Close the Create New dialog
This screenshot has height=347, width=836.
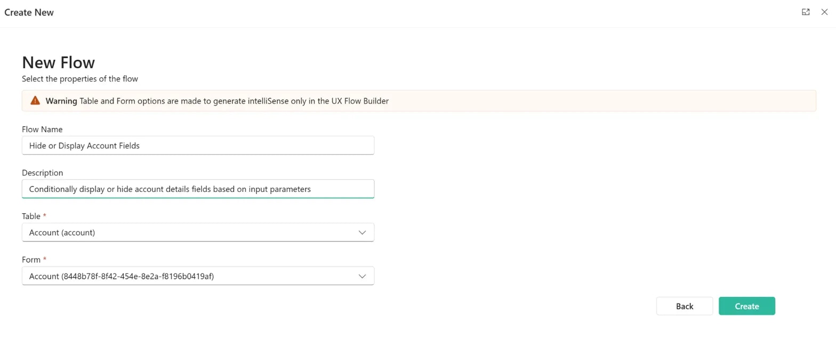point(824,12)
